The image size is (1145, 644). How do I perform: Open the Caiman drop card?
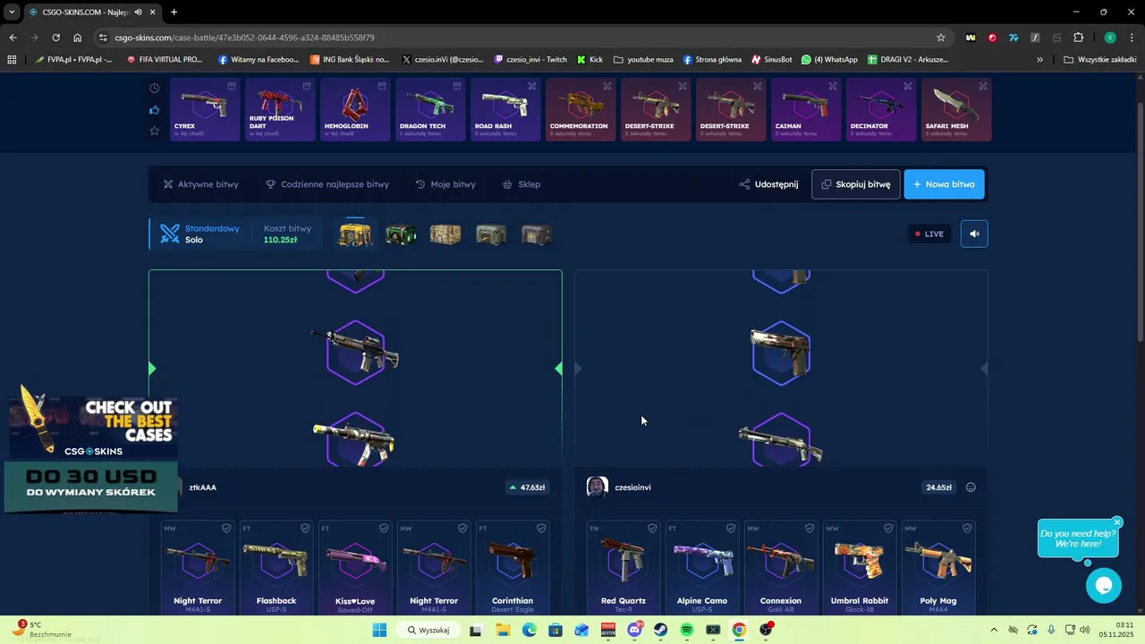click(806, 109)
